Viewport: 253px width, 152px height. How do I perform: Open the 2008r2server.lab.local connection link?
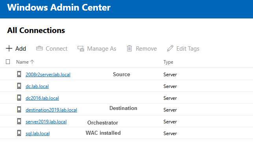point(48,75)
